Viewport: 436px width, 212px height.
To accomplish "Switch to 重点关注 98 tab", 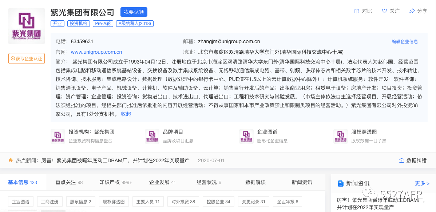I will [69, 182].
